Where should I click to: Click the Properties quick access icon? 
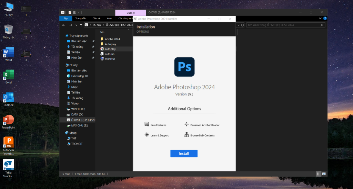point(70,13)
